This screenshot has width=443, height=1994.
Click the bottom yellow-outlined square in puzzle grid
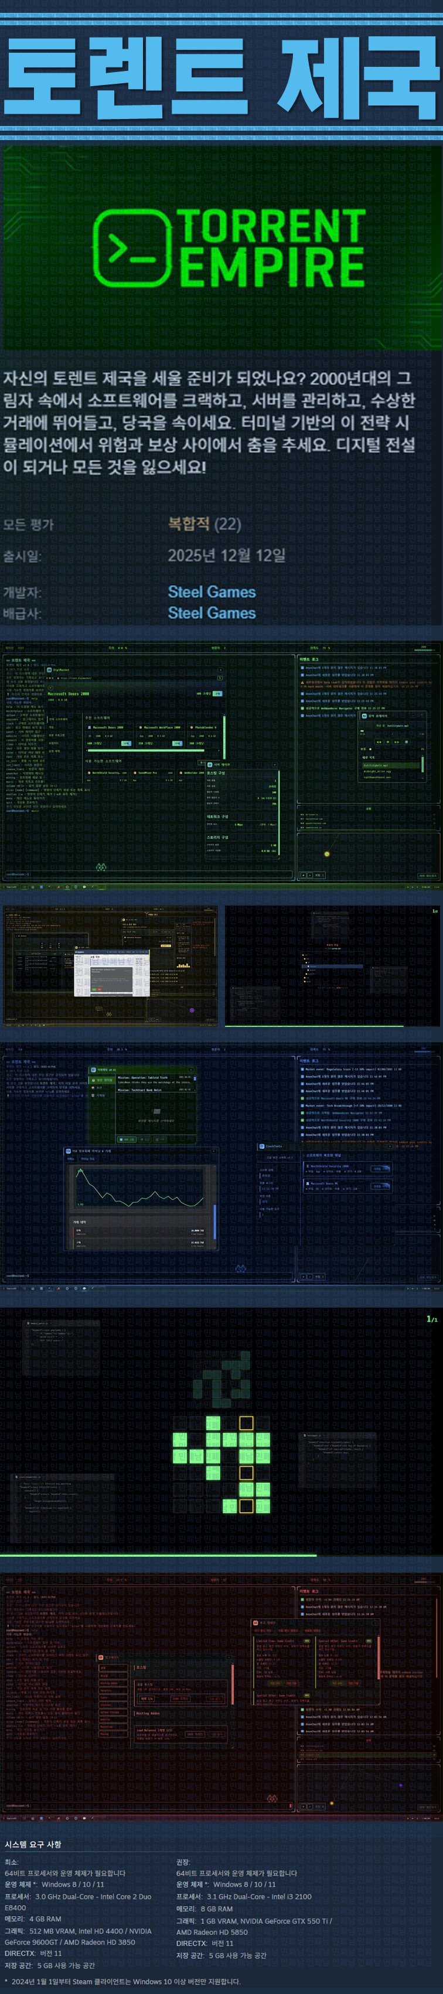(246, 1506)
